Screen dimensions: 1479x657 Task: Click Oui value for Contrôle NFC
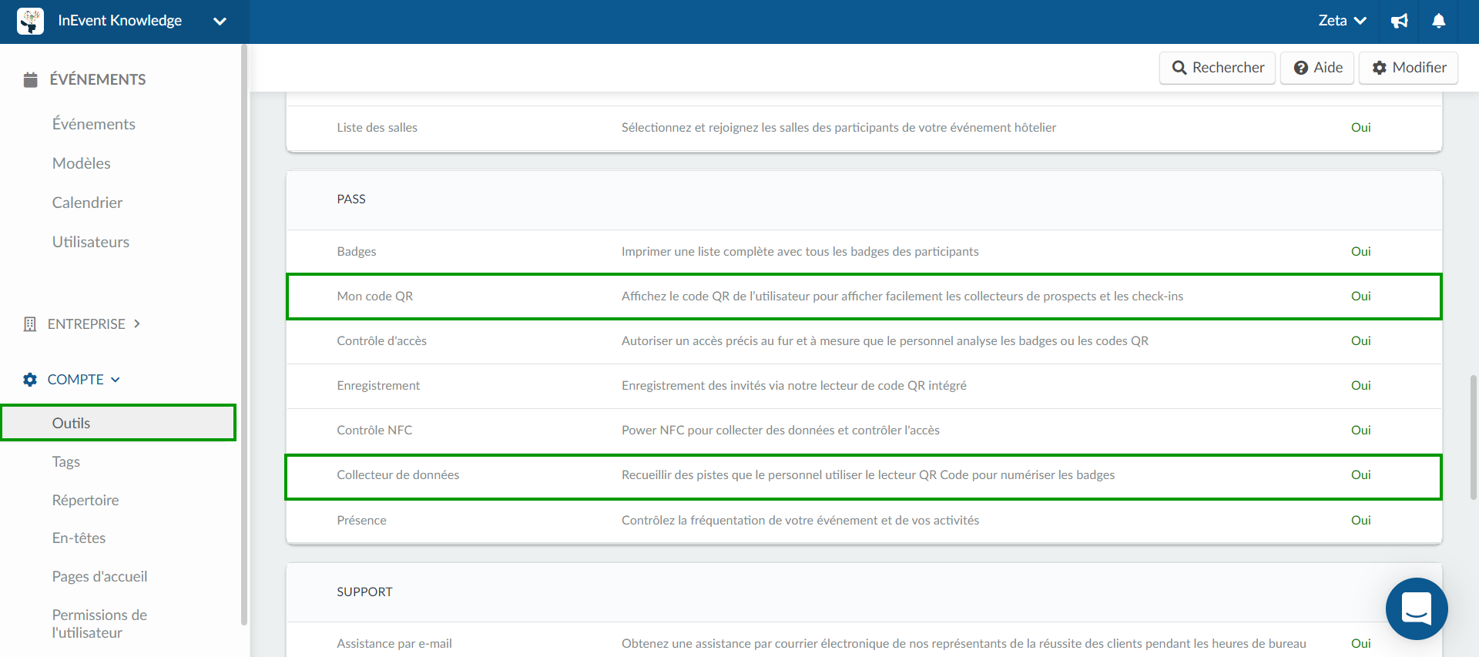[x=1360, y=431]
